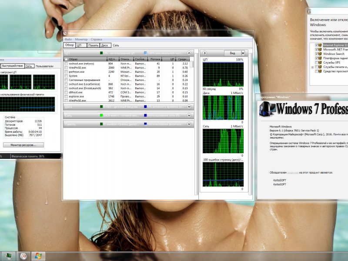Viewport: 348px width, 261px height.
Task: Click light blue maximum frequency swatch
Action: point(145,53)
